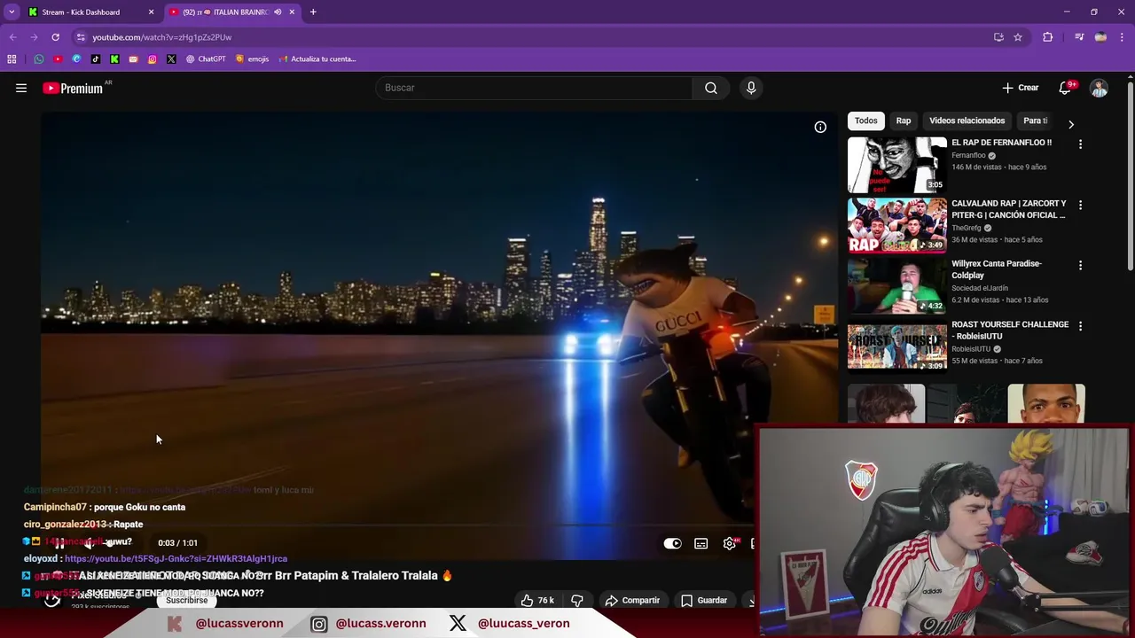Mute the tab via speaker icon

[278, 12]
